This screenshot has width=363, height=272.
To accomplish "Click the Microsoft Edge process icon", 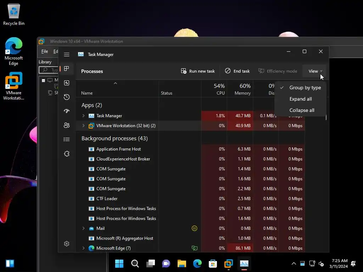I will pos(91,248).
